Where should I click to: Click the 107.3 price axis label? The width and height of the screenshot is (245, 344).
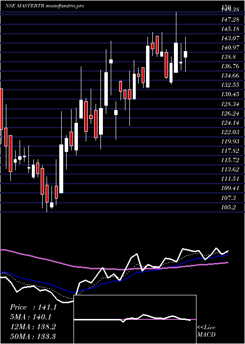point(229,198)
